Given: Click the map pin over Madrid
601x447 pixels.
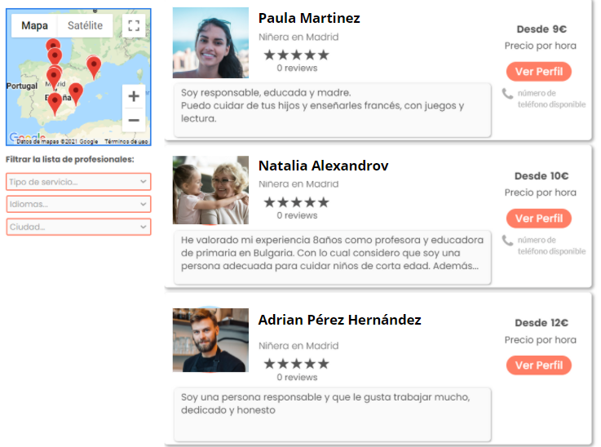Looking at the screenshot, I should coord(54,77).
